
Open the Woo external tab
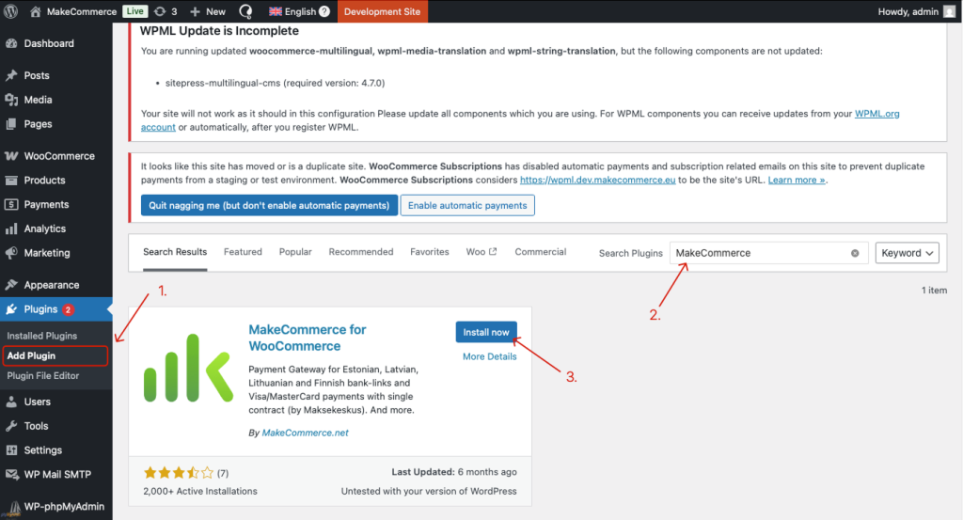tap(481, 252)
